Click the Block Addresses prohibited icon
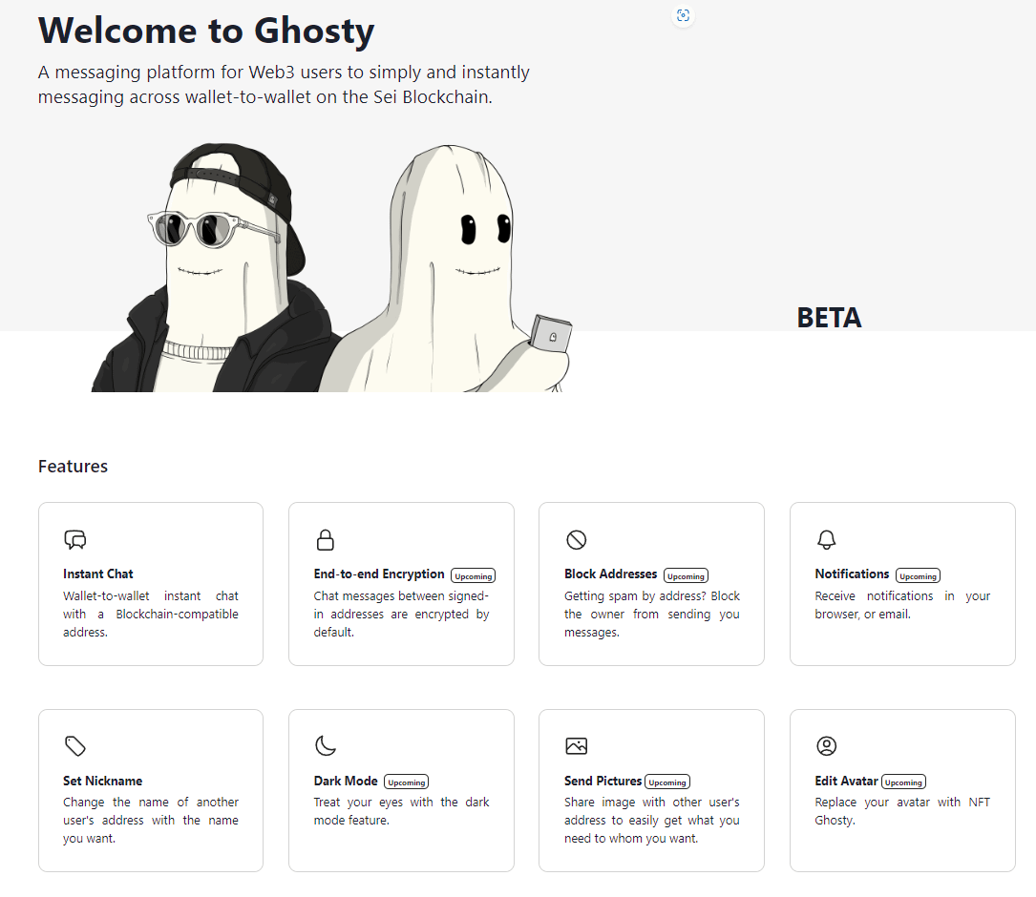Screen dimensions: 1036x897 click(576, 540)
